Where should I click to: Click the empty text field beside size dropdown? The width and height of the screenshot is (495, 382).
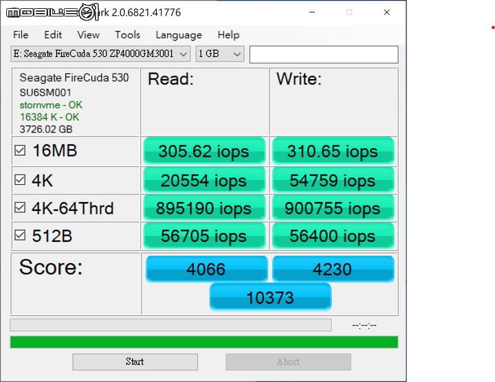pyautogui.click(x=324, y=54)
